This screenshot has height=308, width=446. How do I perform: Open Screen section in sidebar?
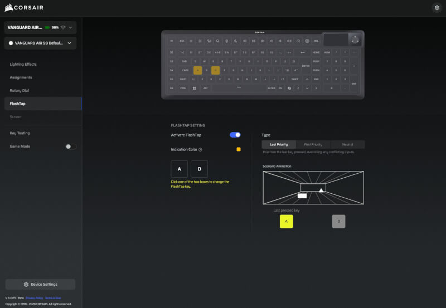pos(16,117)
